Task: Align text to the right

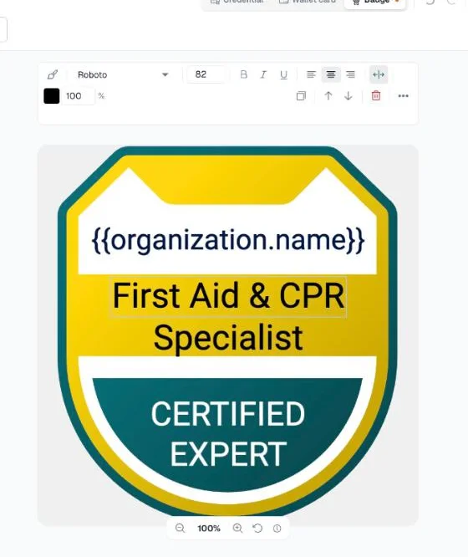Action: [350, 74]
